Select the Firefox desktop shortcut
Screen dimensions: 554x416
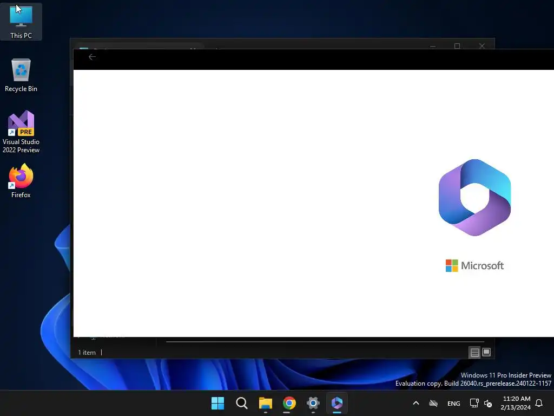click(21, 181)
